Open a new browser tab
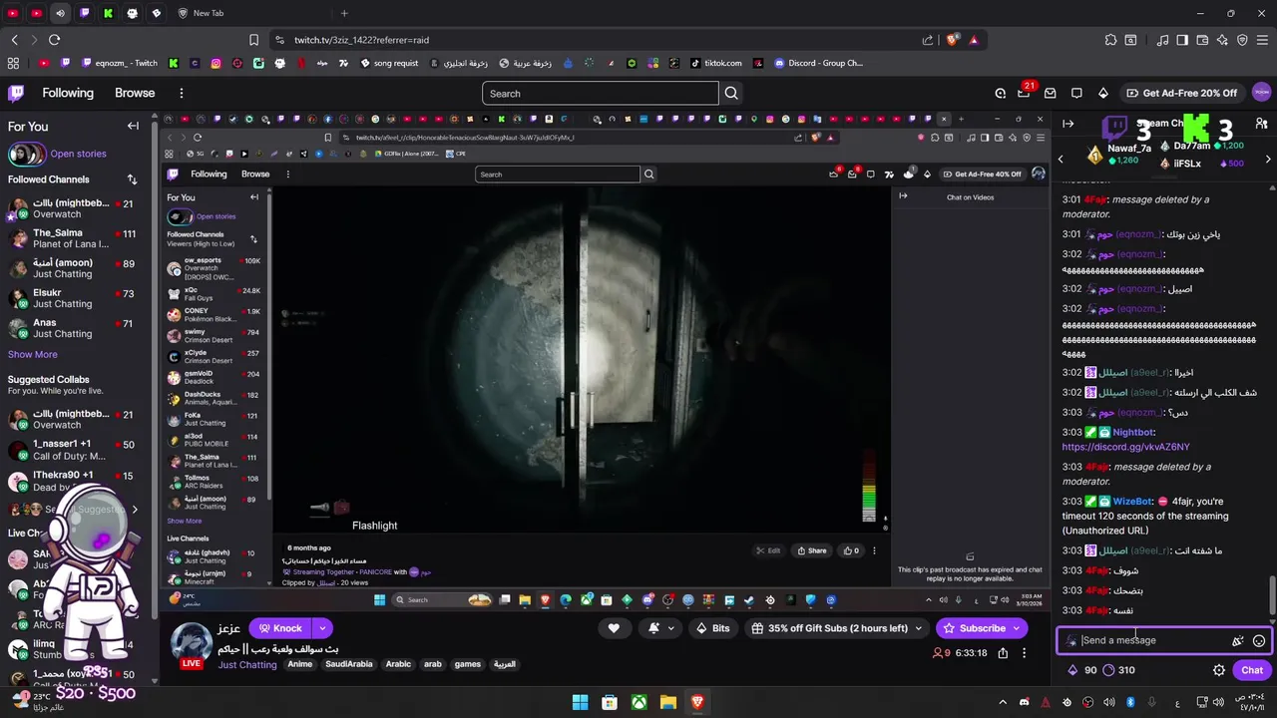Screen dimensions: 1277x718 [344, 13]
